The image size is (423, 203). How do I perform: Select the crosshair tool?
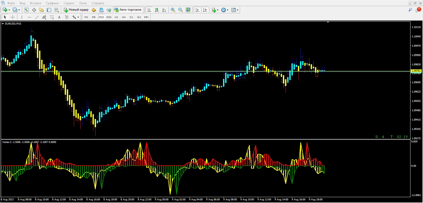[13, 17]
